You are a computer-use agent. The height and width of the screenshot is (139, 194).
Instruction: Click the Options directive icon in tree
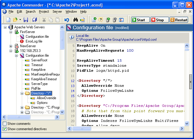(33, 103)
